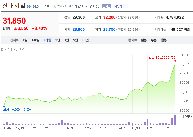The width and height of the screenshot is (193, 137).
Task: Click the previous close value 29,300
Action: 78,18
